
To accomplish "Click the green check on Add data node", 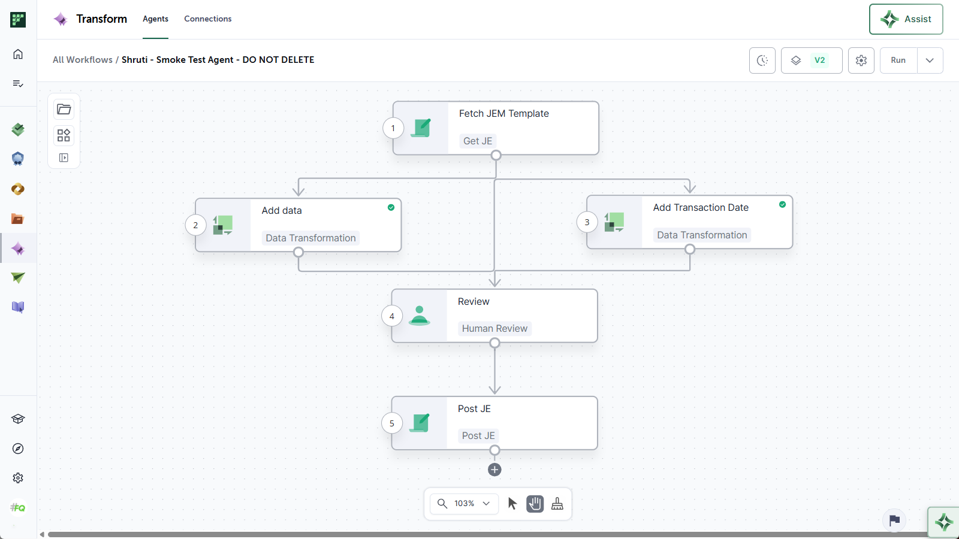I will pyautogui.click(x=391, y=208).
